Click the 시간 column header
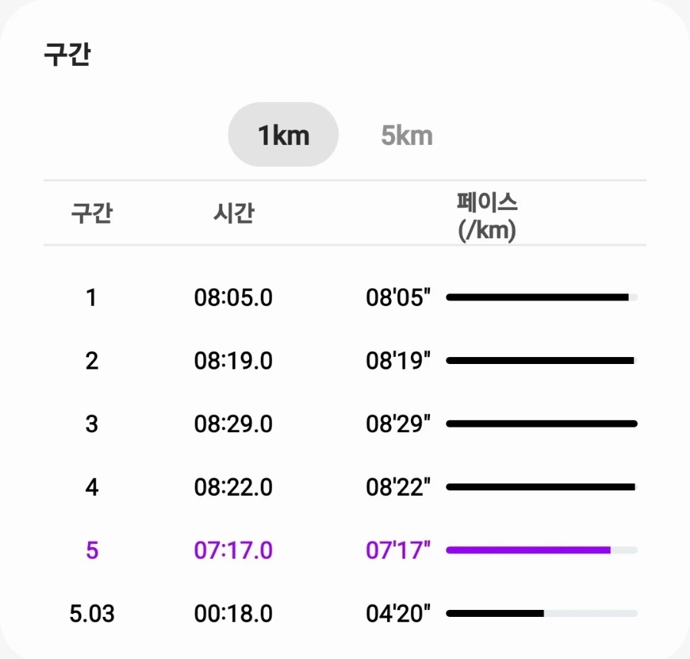 pos(233,213)
